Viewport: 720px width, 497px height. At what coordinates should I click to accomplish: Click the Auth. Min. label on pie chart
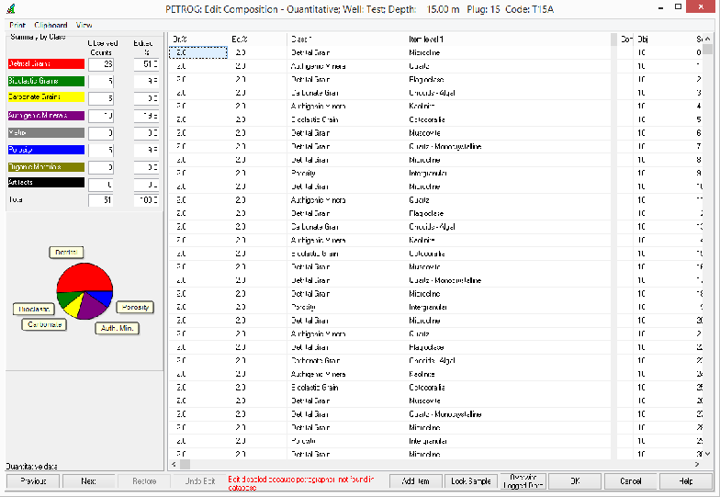117,328
